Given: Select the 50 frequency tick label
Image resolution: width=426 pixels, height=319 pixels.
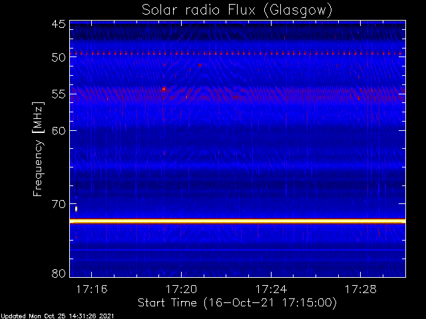Looking at the screenshot, I should (x=59, y=57).
